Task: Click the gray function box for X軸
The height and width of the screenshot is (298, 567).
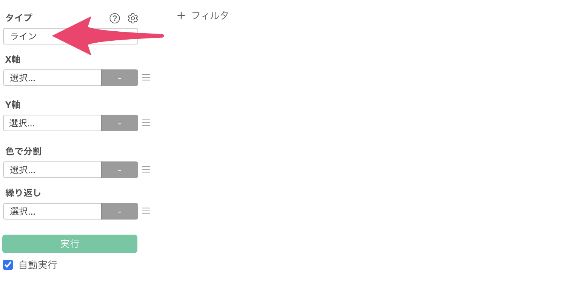Action: [120, 78]
